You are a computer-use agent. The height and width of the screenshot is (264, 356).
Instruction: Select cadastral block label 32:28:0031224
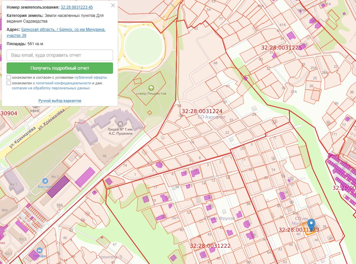tap(202, 111)
